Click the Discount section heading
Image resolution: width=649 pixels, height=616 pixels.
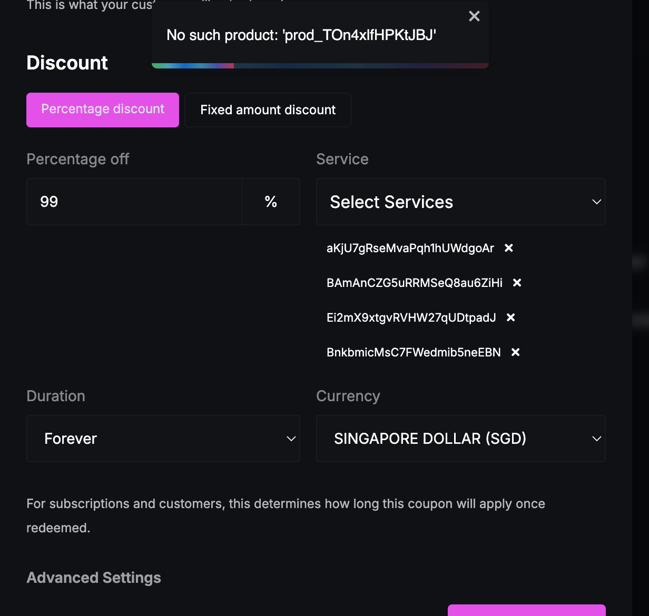pyautogui.click(x=67, y=63)
